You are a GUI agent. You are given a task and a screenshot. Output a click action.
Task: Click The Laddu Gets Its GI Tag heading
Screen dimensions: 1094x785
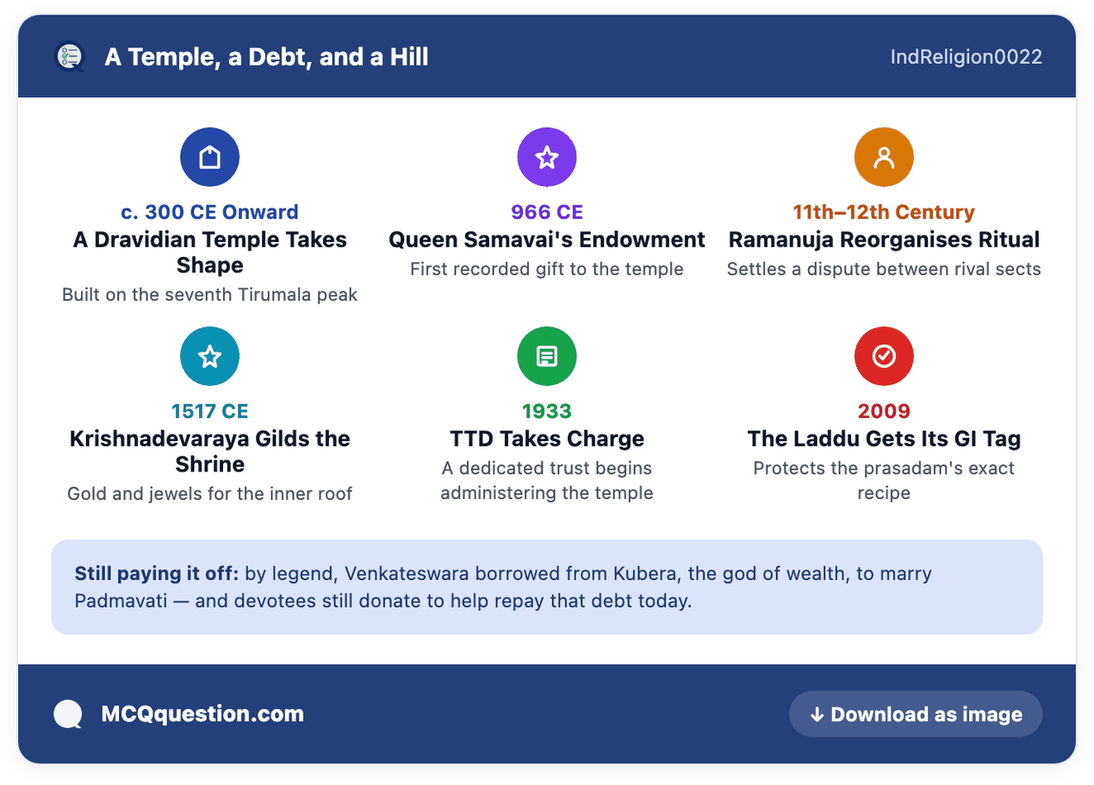(x=884, y=439)
